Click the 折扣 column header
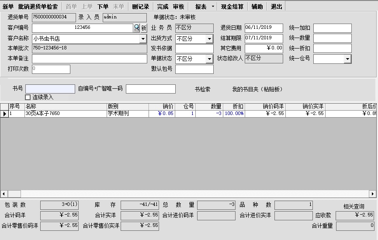Screen dimensions: 378x240 point(234,106)
